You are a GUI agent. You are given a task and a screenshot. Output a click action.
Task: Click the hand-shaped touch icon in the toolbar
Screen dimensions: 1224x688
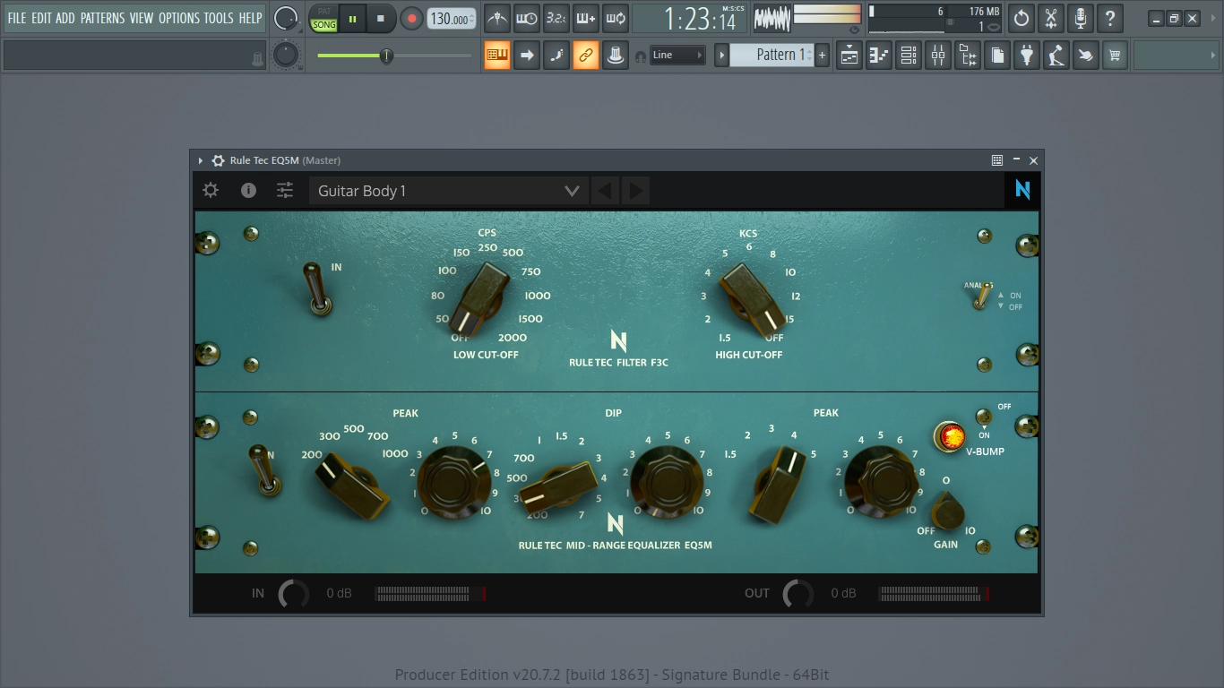[x=1086, y=56]
